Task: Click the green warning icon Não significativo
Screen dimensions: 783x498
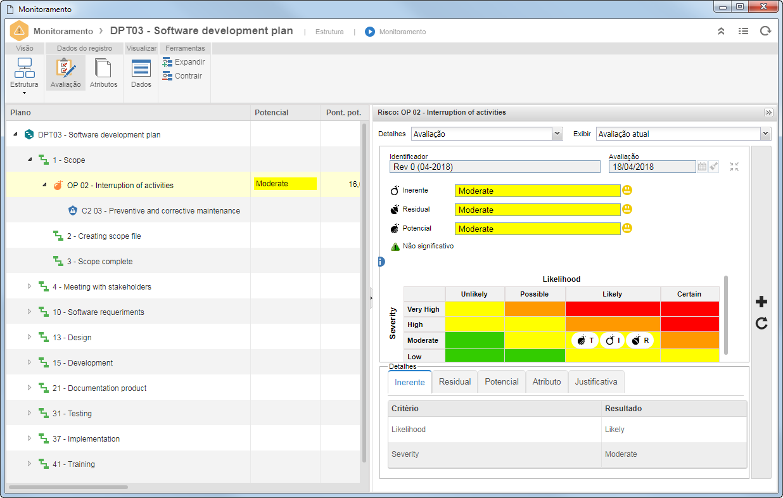Action: (x=395, y=246)
